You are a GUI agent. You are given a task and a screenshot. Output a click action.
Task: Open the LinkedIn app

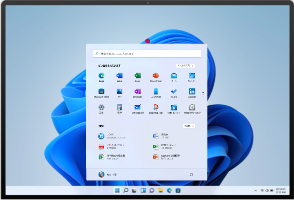192,93
